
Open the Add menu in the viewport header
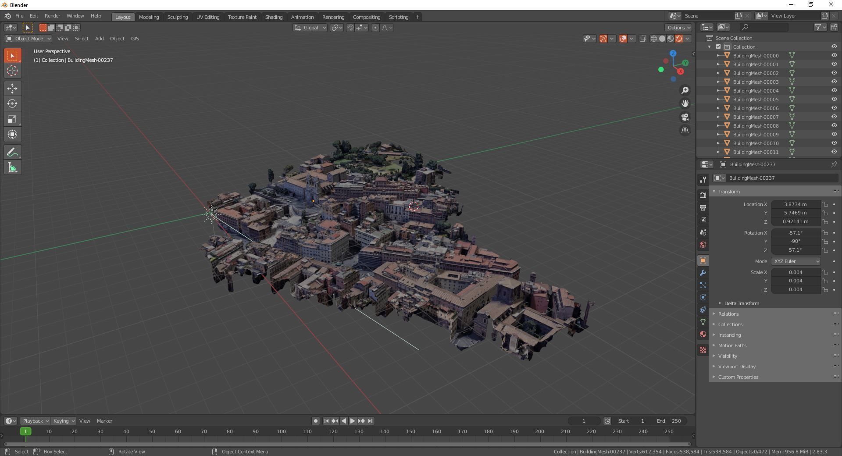coord(99,39)
